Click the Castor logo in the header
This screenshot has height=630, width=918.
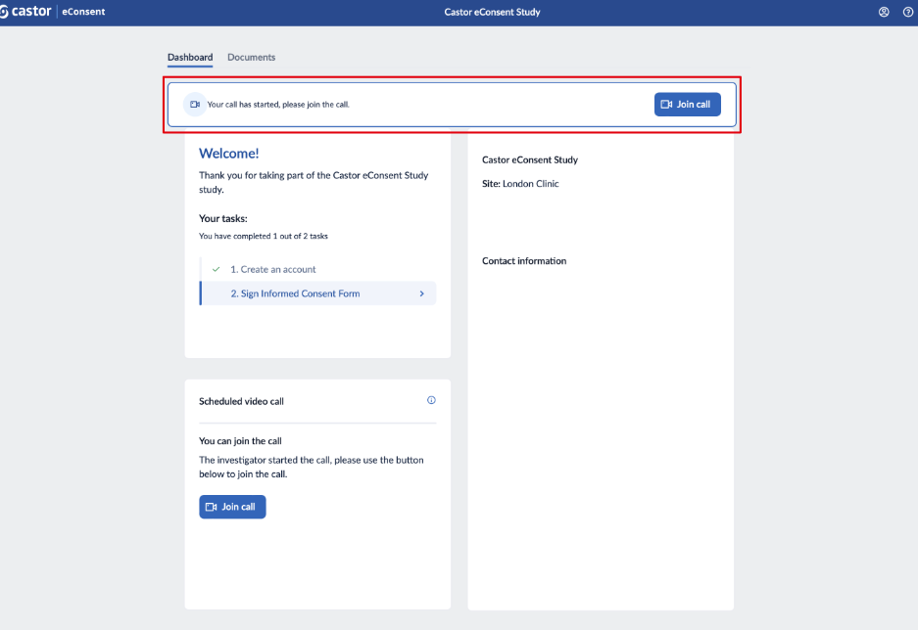tap(25, 11)
